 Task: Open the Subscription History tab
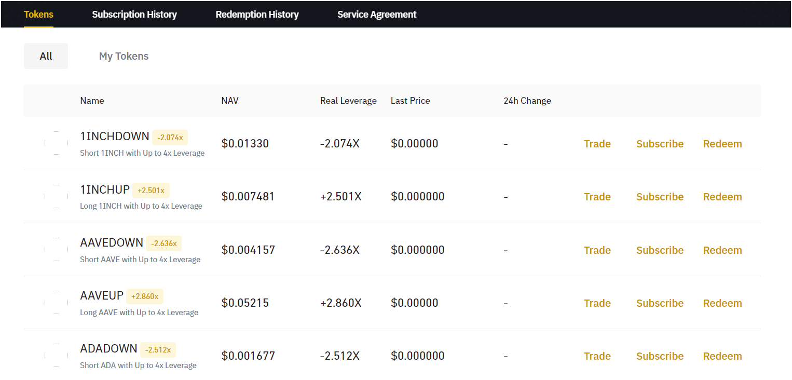point(134,15)
